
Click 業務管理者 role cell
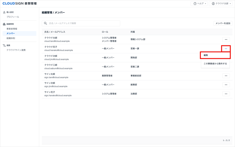click(x=107, y=76)
